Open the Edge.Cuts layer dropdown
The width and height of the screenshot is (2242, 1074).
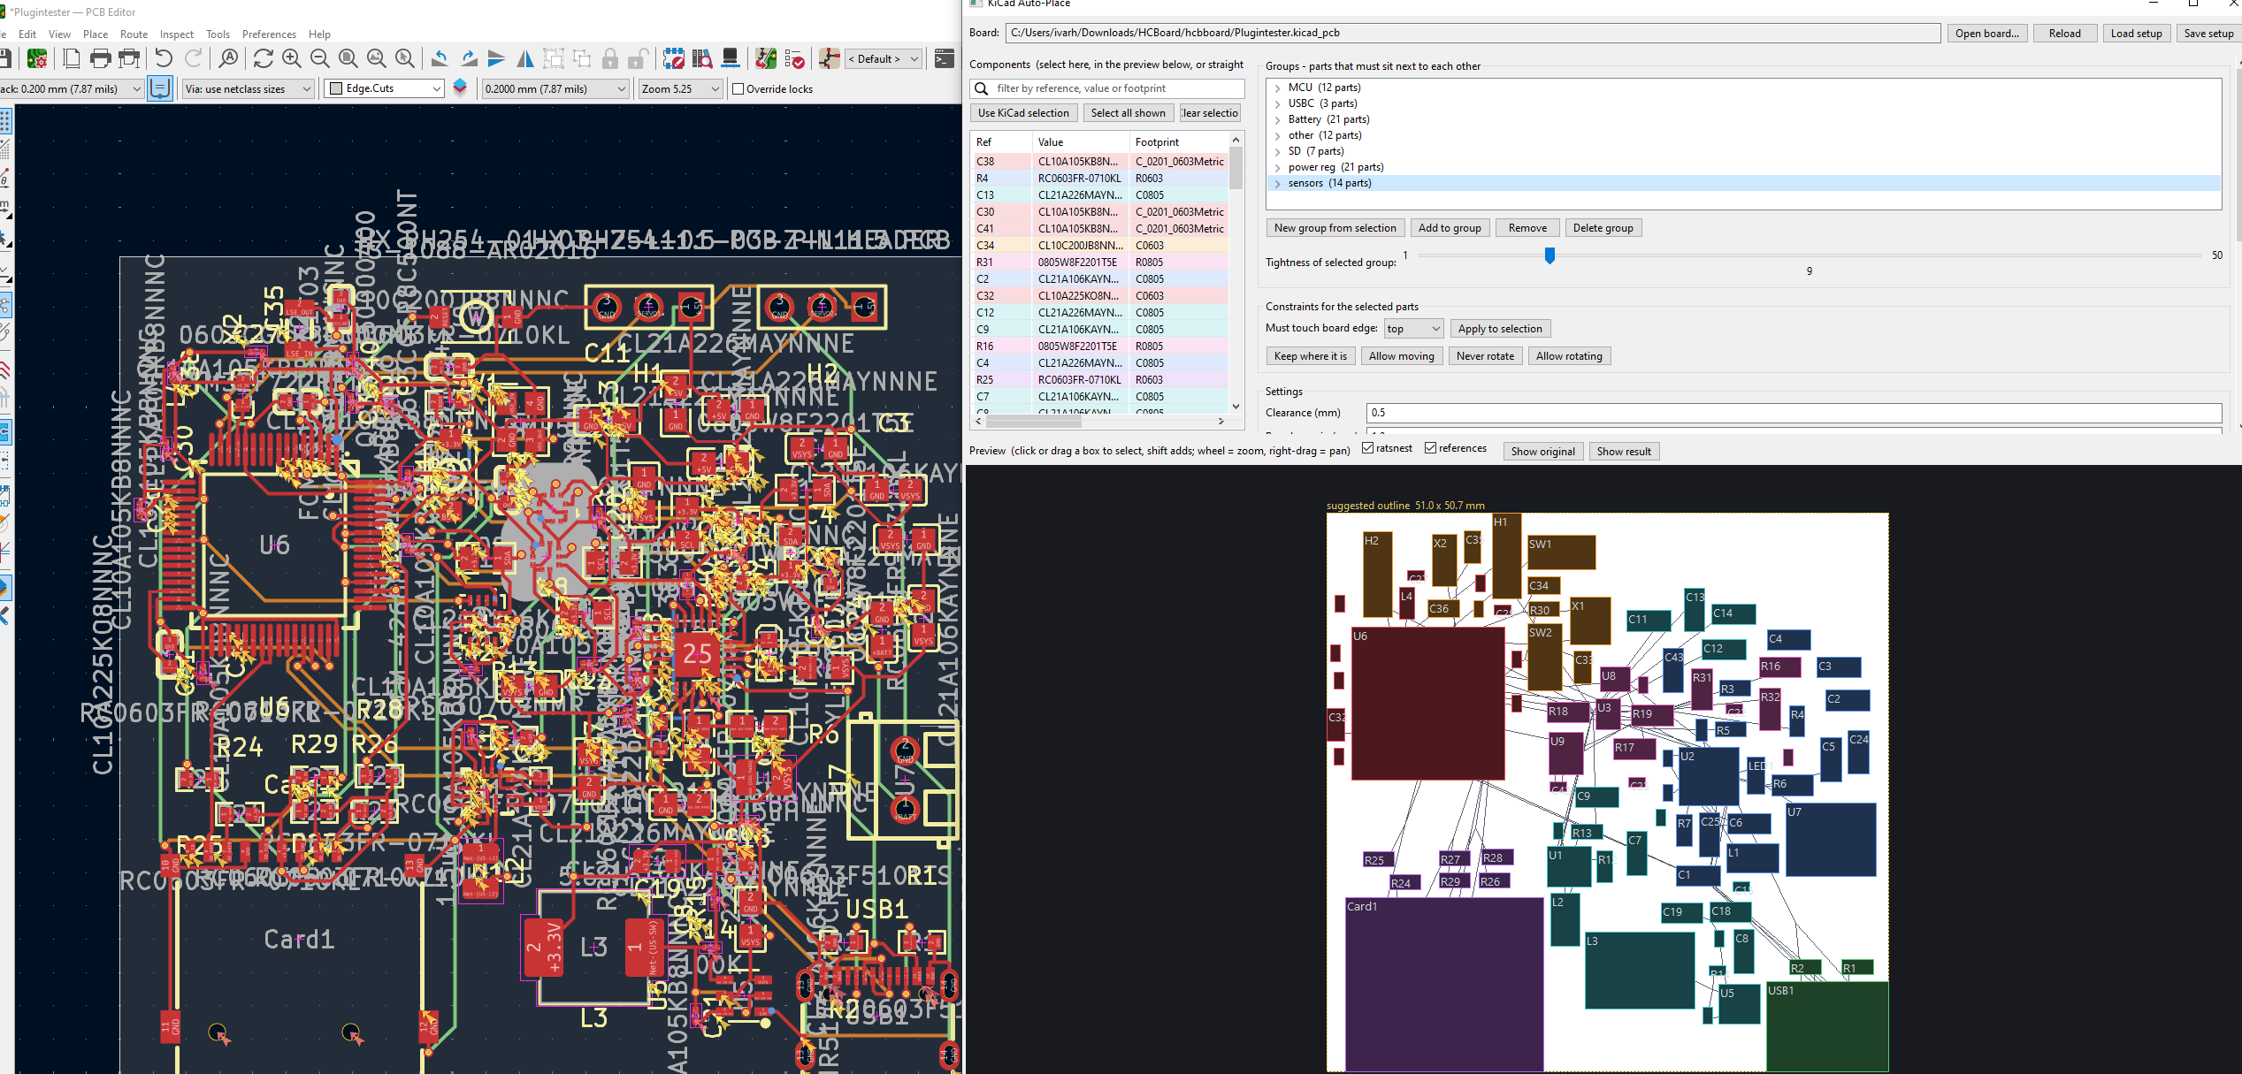click(x=384, y=88)
